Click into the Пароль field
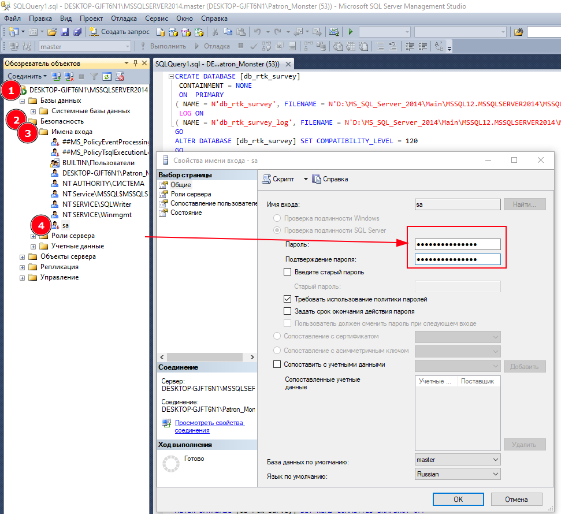Screen dimensions: 561x514 [x=458, y=244]
